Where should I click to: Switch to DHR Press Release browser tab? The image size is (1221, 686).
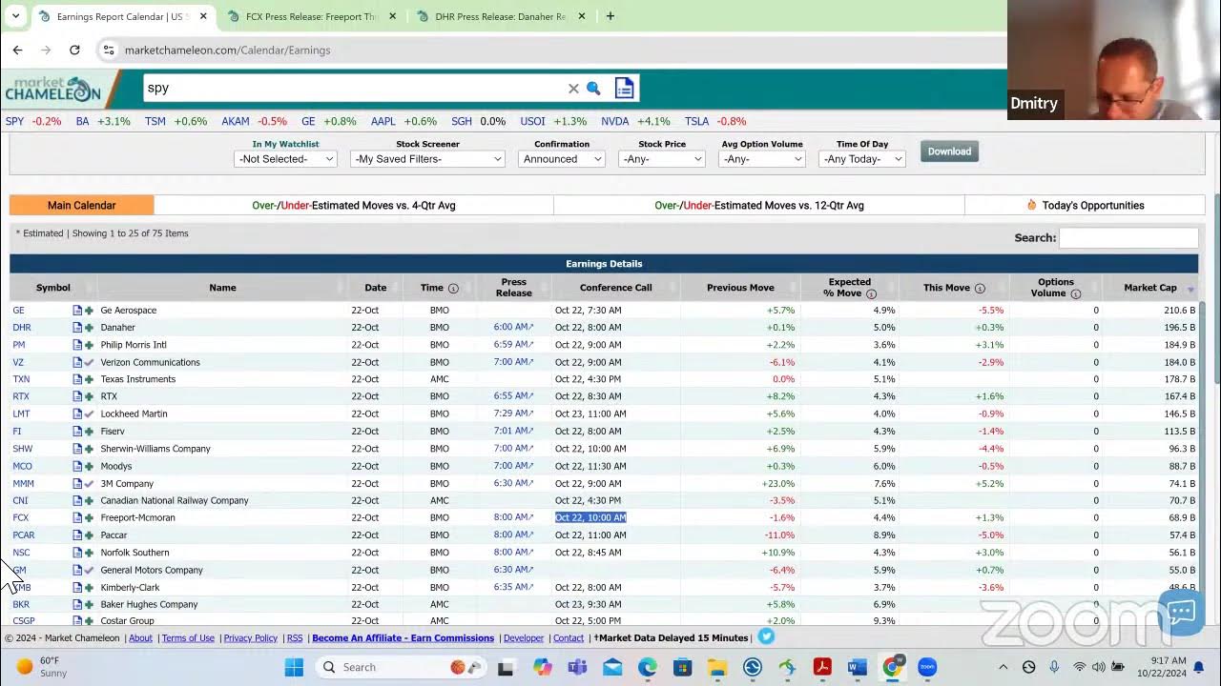point(500,16)
